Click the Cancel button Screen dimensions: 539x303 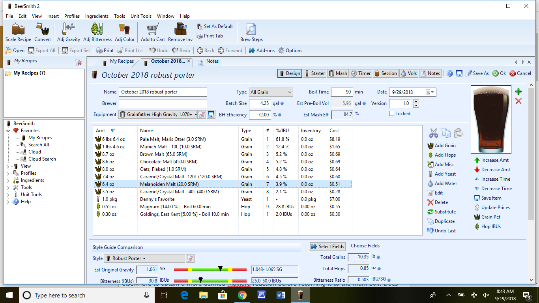[x=520, y=73]
